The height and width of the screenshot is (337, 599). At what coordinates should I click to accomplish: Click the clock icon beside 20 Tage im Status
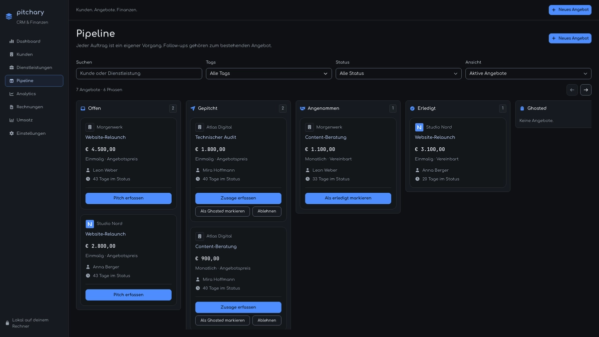pos(417,179)
